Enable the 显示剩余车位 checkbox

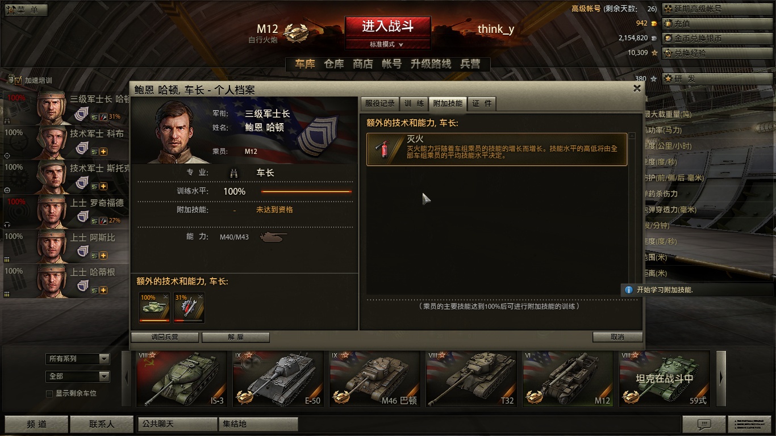click(x=49, y=393)
